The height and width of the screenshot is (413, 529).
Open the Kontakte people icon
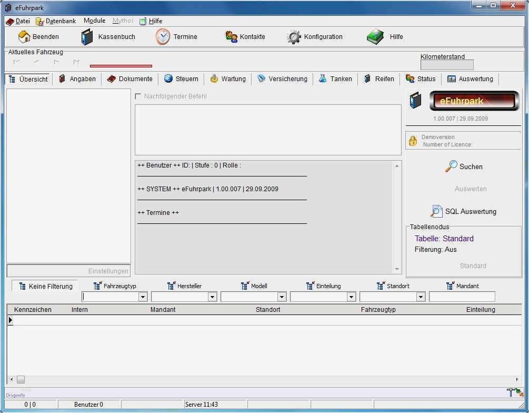(232, 36)
